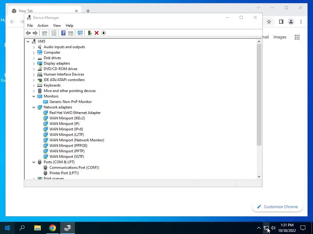The height and width of the screenshot is (234, 313).
Task: Click the device tree scrollbar up arrow
Action: 259,41
